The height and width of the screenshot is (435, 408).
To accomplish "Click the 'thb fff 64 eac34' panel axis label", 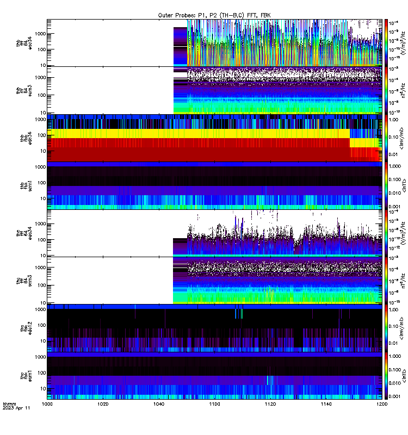I will click(24, 43).
